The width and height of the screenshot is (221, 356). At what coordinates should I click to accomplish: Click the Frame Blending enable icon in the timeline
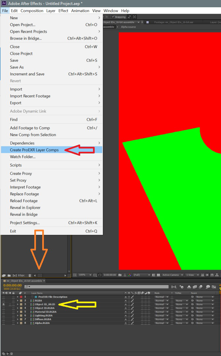click(195, 287)
